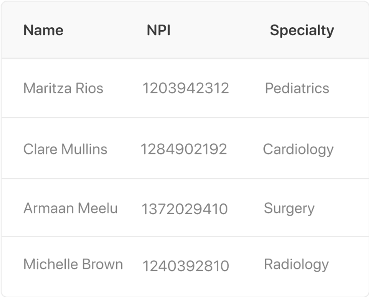Click the name Armaan Meelu

pos(71,208)
